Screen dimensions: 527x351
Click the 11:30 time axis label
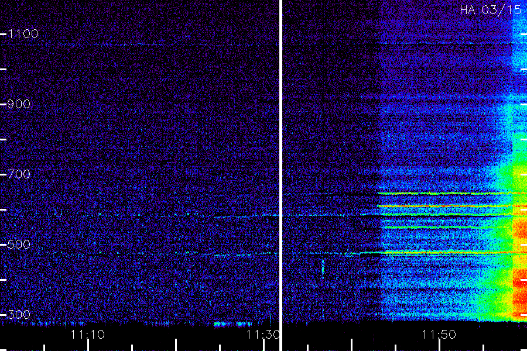click(263, 335)
